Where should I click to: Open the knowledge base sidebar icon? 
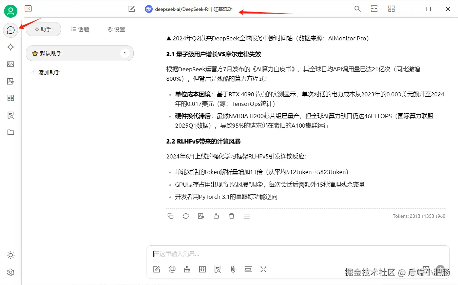pos(11,115)
